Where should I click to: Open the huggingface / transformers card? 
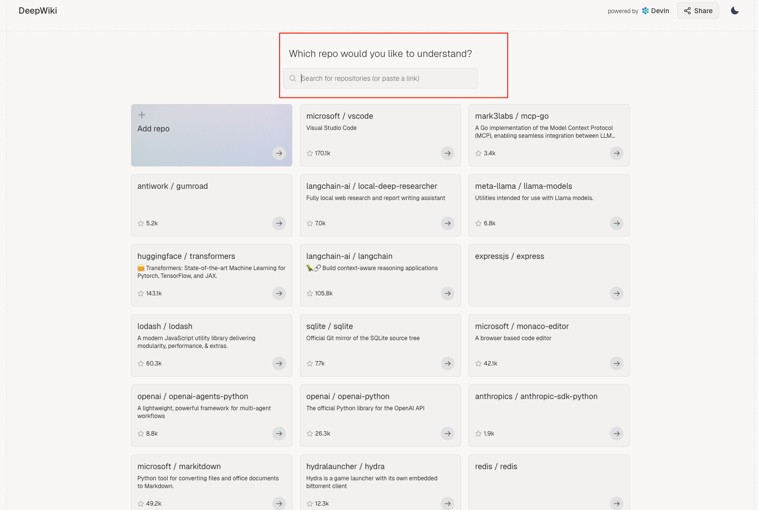pos(211,275)
